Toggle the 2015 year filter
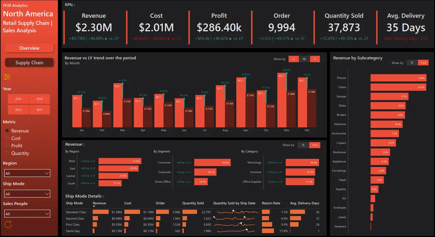Image resolution: width=435 pixels, height=237 pixels. point(18,109)
